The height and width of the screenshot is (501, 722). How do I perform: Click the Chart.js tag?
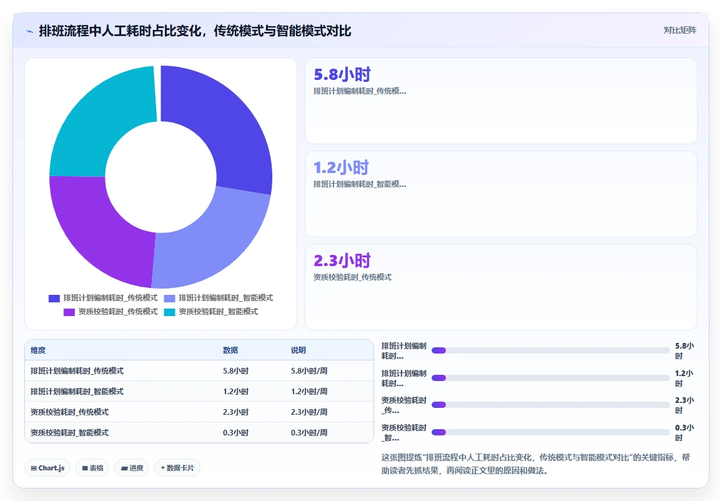47,468
